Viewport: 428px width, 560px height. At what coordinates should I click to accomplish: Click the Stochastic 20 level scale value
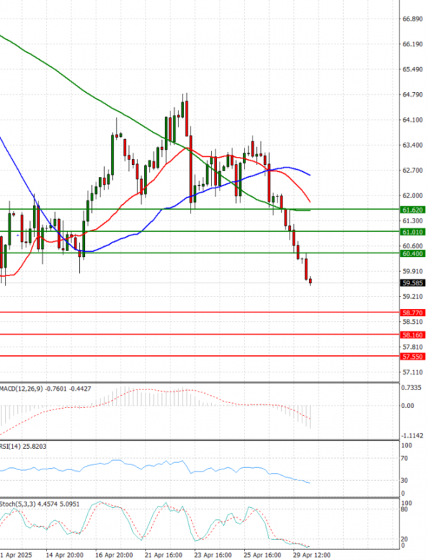(x=404, y=539)
